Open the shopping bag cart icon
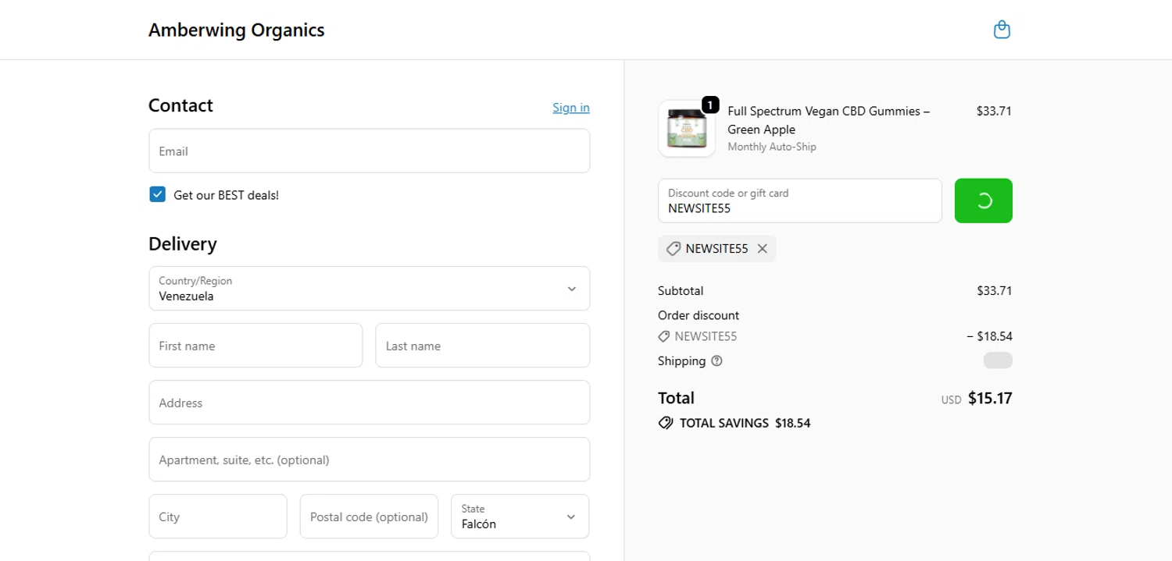Image resolution: width=1172 pixels, height=561 pixels. click(1002, 30)
